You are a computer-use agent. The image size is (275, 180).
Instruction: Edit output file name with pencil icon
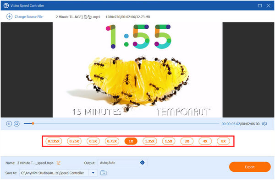[59, 163]
